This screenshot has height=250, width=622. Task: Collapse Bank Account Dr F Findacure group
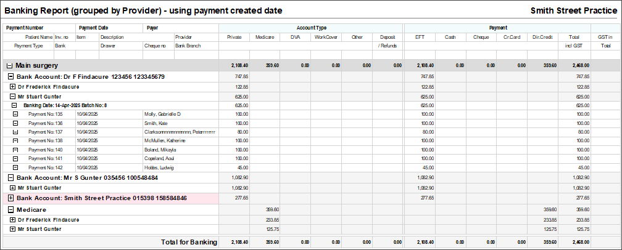point(10,77)
